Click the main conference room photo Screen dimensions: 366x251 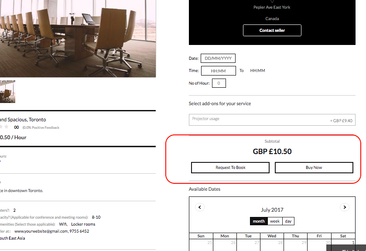pos(78,38)
